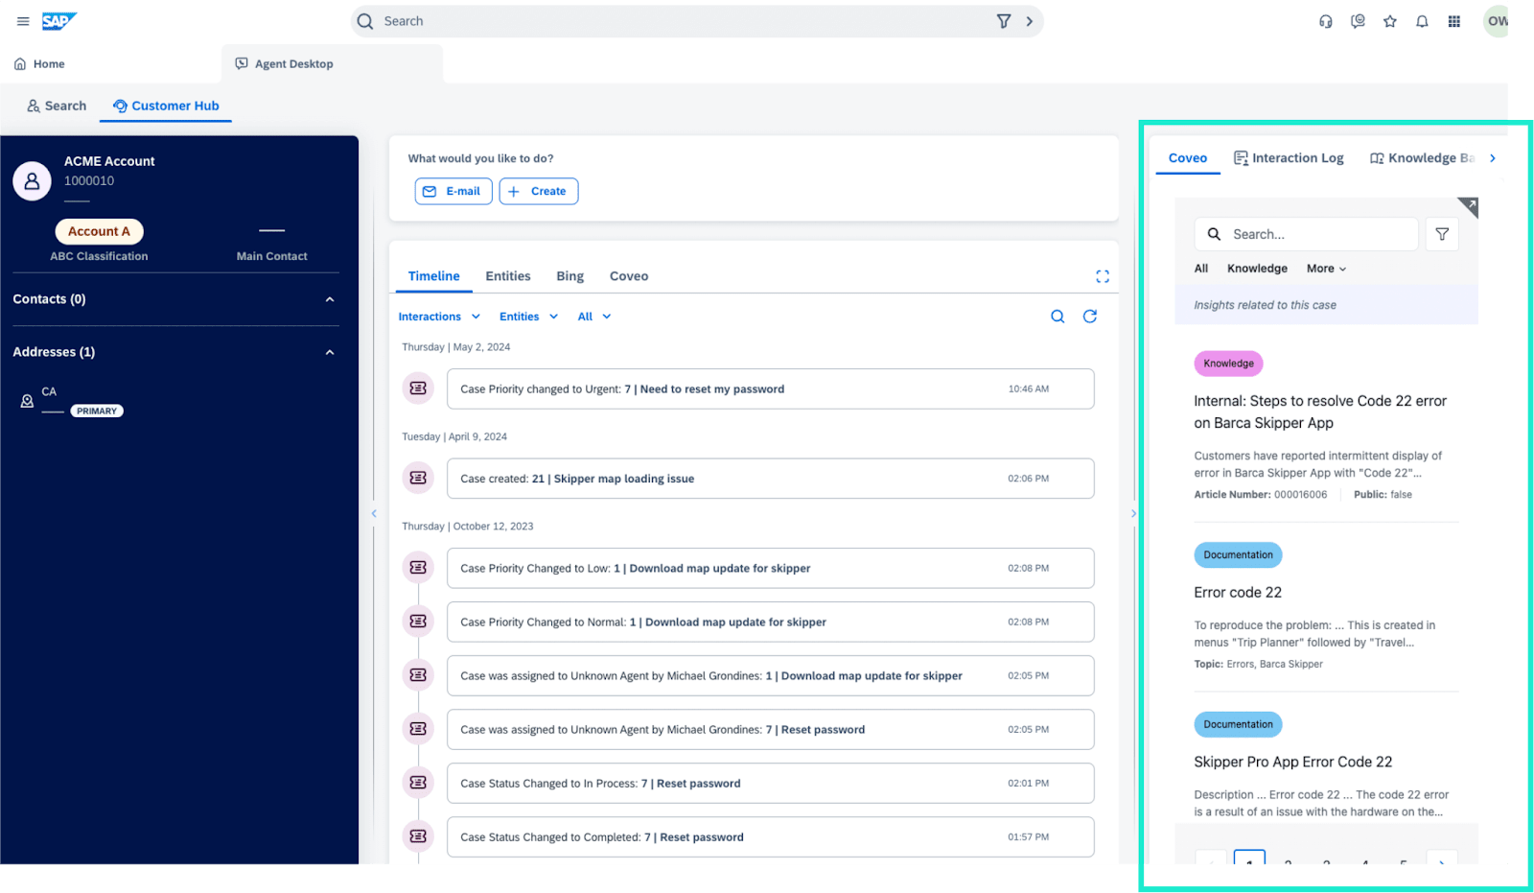The height and width of the screenshot is (893, 1534).
Task: Open the app launcher grid icon
Action: pos(1453,21)
